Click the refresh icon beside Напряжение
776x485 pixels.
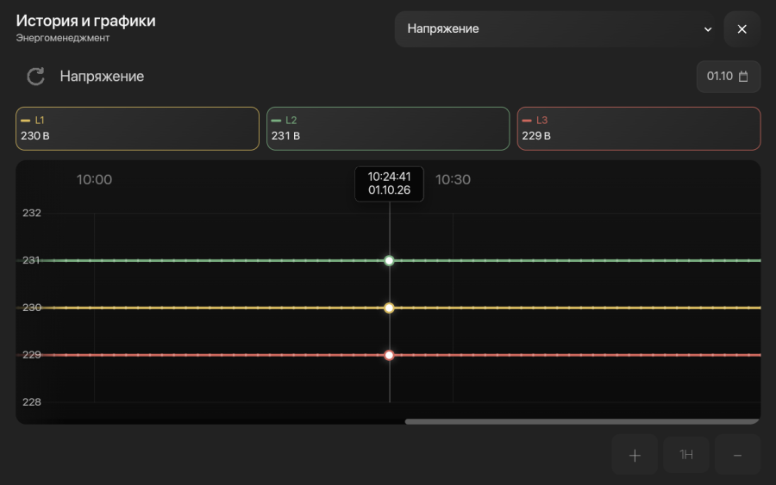(35, 77)
